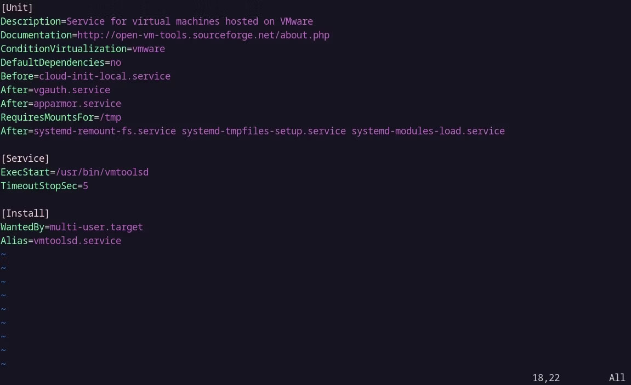Viewport: 631px width, 385px height.
Task: Place cursor on systemd-tmpfiles-setup.service
Action: tap(264, 131)
